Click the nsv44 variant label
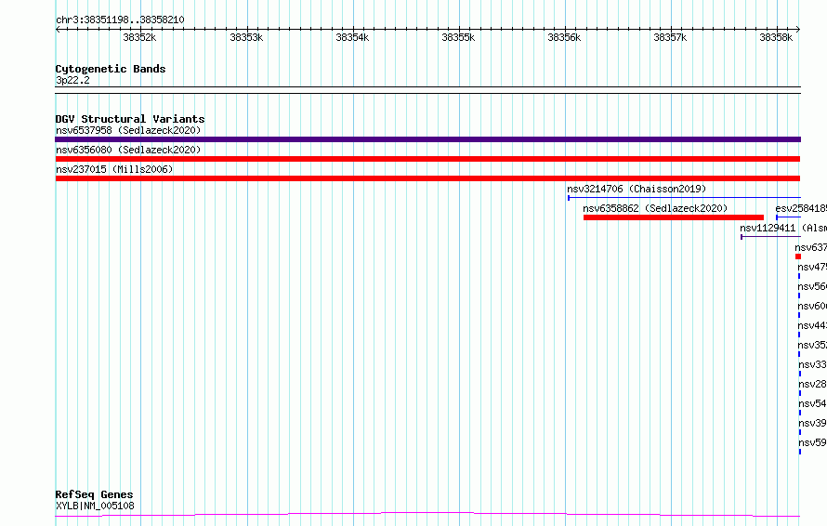 tap(812, 325)
